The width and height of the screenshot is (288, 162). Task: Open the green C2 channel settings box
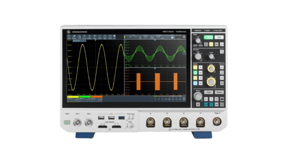point(84,99)
